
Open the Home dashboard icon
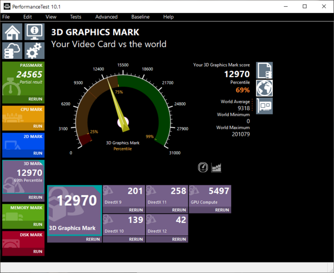(x=13, y=32)
